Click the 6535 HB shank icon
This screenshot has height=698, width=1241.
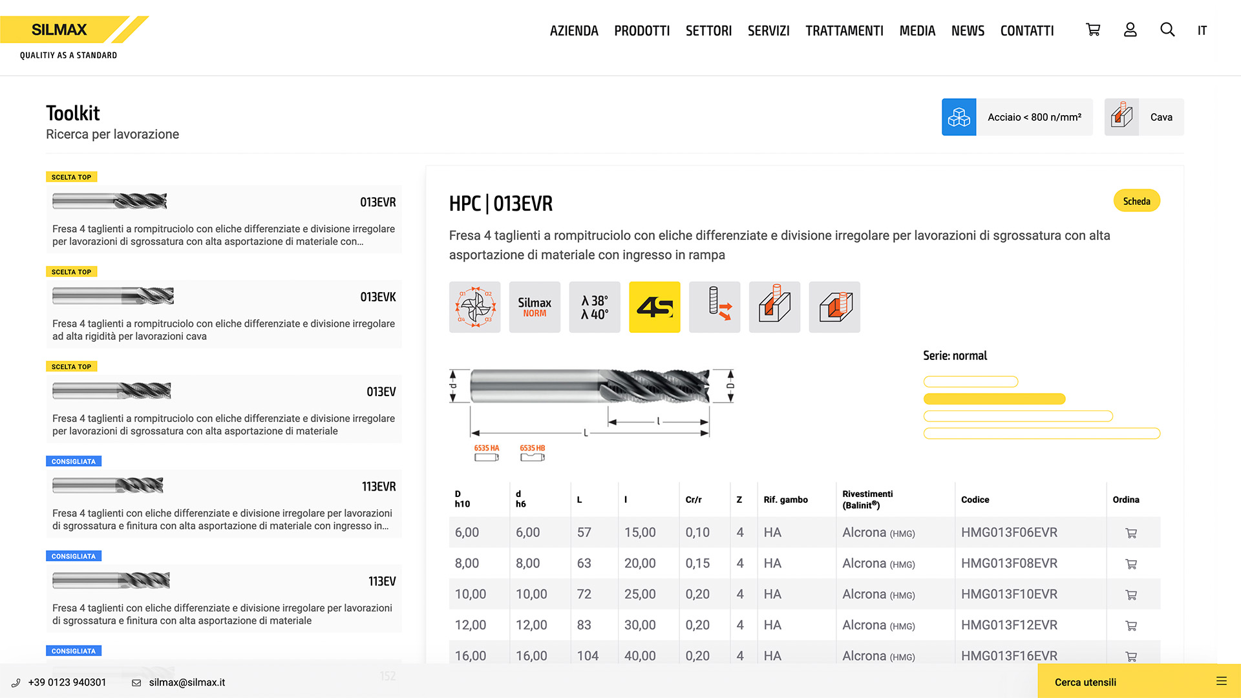(x=533, y=453)
